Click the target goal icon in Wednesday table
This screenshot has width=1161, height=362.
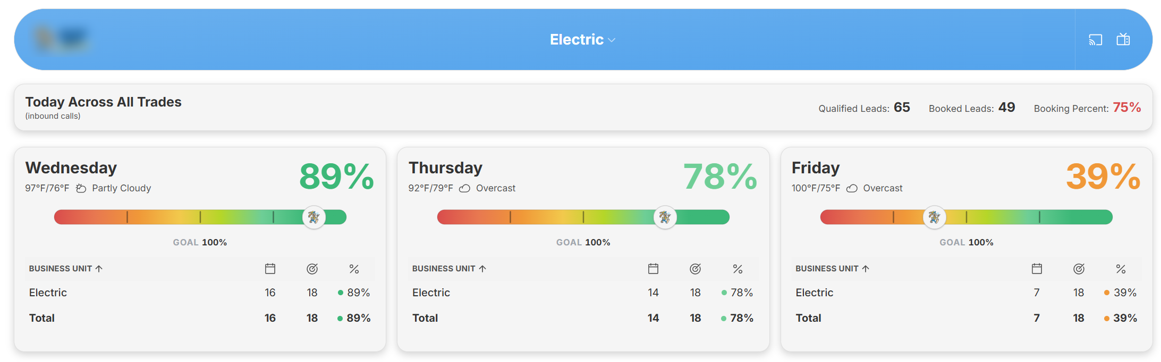(x=312, y=269)
